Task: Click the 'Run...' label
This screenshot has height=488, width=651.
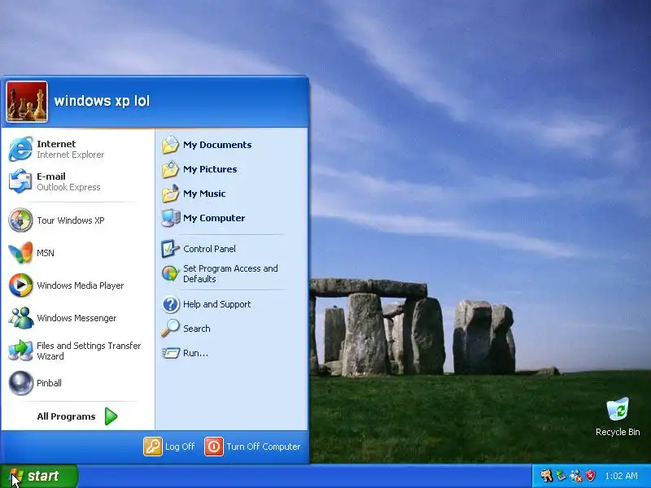Action: click(x=195, y=353)
